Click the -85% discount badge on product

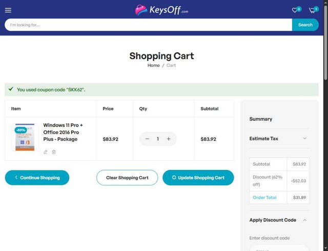click(20, 130)
